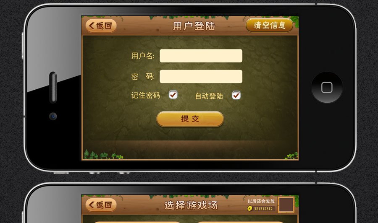378x223 pixels.
Task: Tap 返回 on the 选择游戏场 screen
Action: click(101, 205)
